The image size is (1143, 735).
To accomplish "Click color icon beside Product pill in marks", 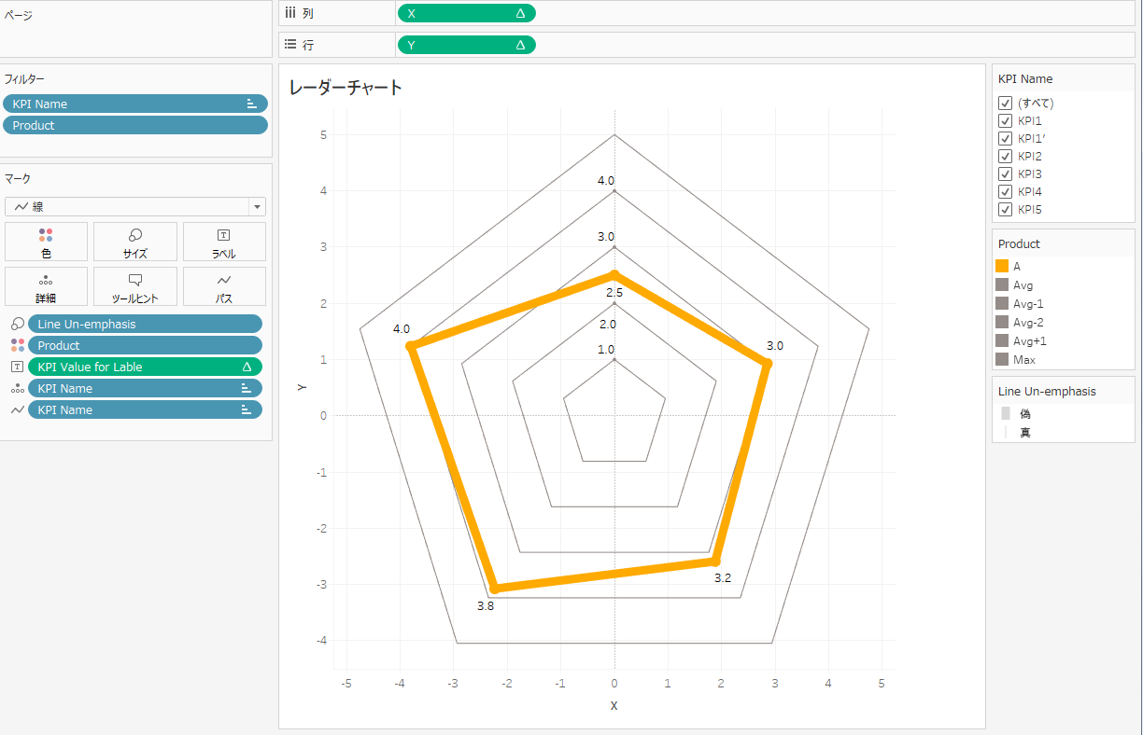I will [18, 345].
